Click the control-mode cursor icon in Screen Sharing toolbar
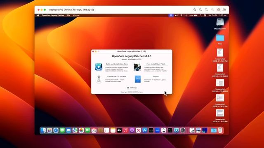The width and height of the screenshot is (264, 148). click(x=219, y=10)
